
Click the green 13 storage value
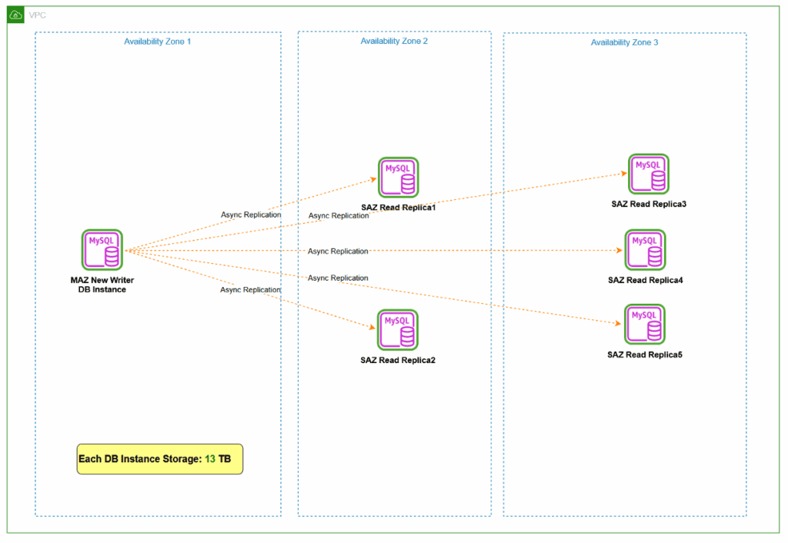click(210, 458)
